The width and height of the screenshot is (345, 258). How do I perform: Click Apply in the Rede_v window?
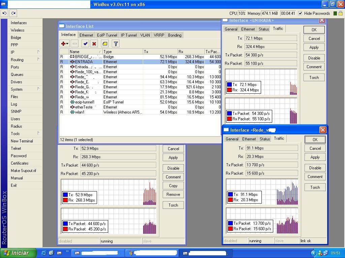point(315,157)
